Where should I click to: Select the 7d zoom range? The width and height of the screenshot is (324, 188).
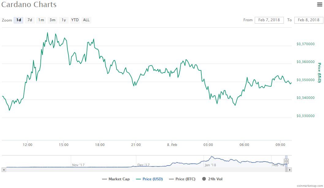[x=30, y=20]
